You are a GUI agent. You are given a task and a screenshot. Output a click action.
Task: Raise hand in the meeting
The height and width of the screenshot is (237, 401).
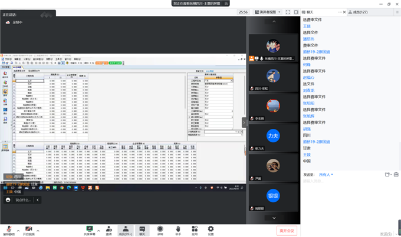coord(178,229)
